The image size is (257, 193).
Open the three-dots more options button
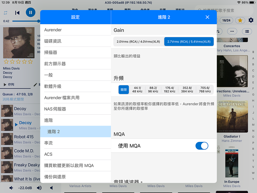point(232,31)
